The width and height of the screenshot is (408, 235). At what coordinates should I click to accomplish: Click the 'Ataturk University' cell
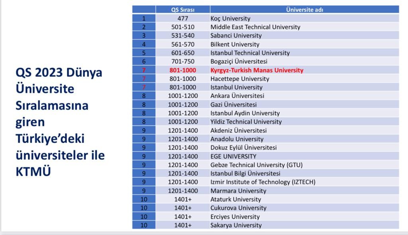coord(304,200)
